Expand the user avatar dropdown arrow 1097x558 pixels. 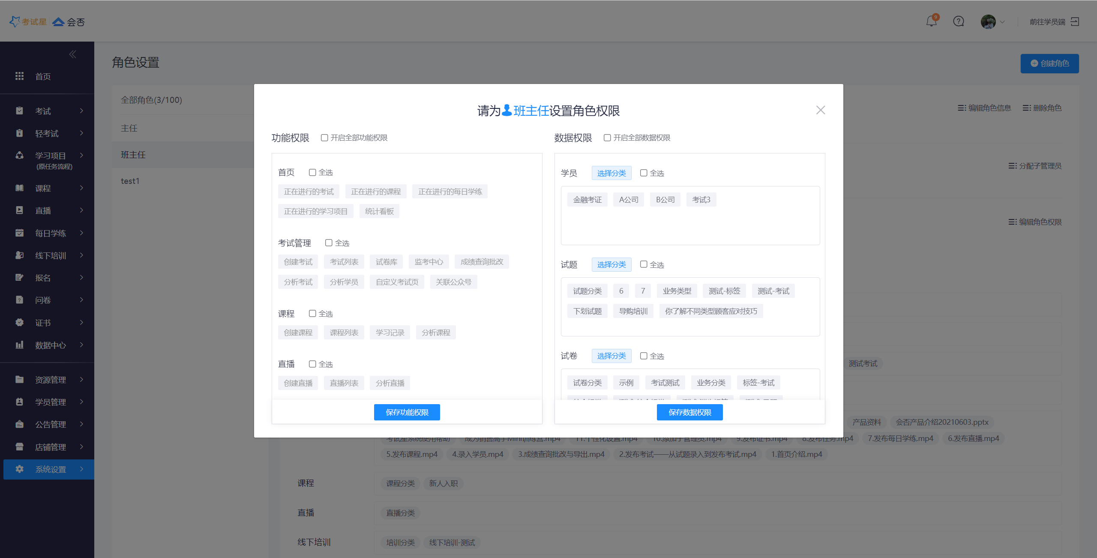tap(1002, 22)
